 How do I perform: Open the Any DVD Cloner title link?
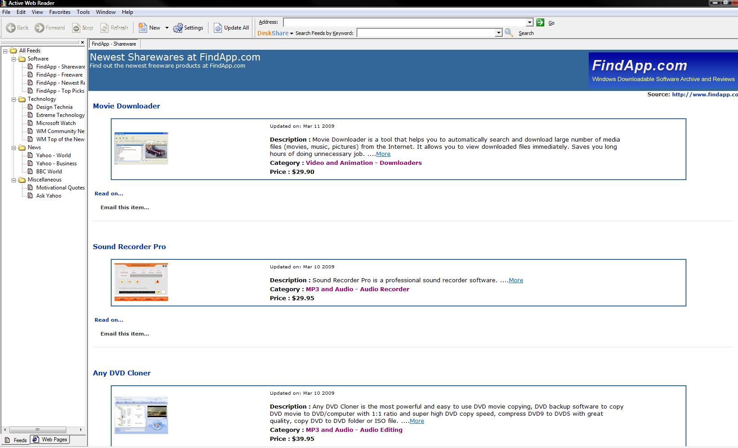[x=122, y=373]
